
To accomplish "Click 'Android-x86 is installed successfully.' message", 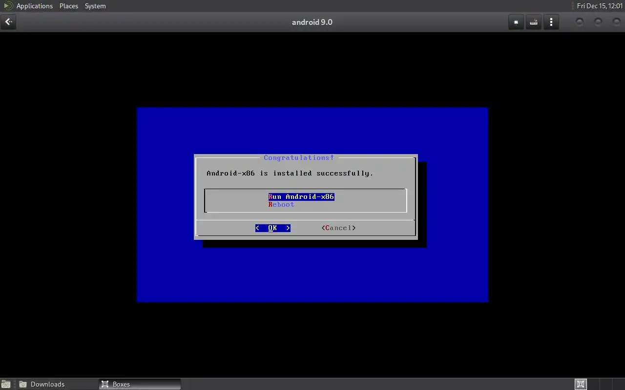I will coord(290,173).
